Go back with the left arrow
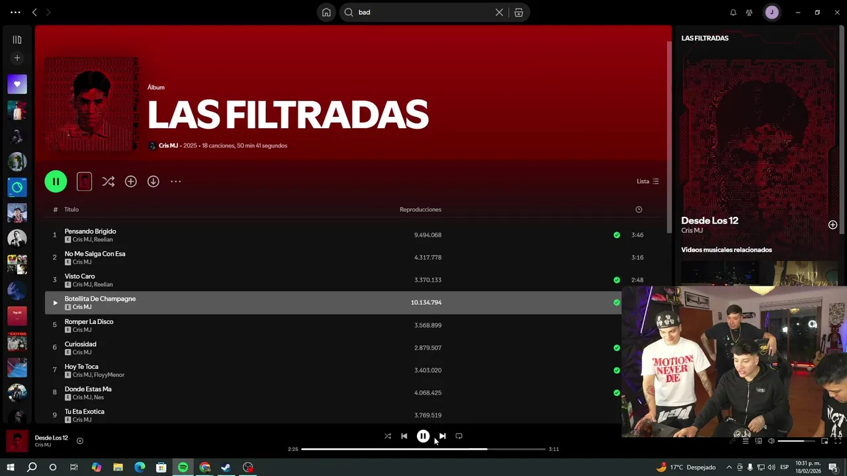847x476 pixels. point(34,12)
